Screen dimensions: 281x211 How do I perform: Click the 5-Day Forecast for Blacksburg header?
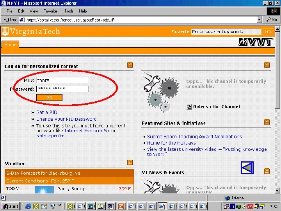[x=43, y=173]
